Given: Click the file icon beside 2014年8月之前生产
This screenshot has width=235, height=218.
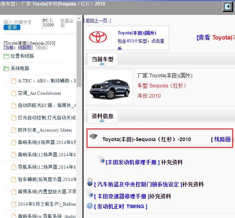Looking at the screenshot, I should click(14, 204).
